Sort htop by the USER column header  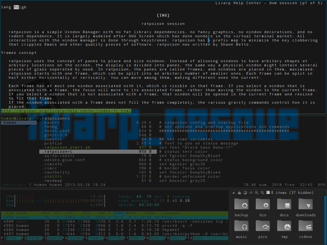(x=21, y=213)
